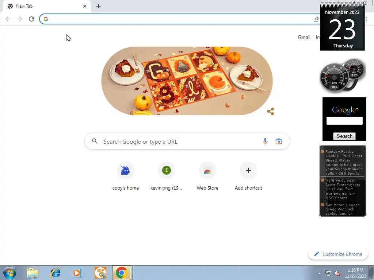Open Gregg Popovich scolds fans headline

(342, 209)
